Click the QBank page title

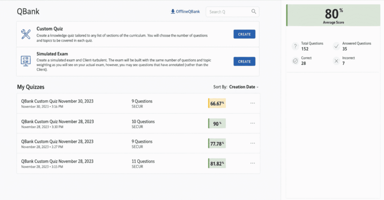coord(28,12)
